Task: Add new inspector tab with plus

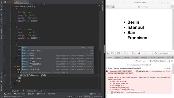Action: pyautogui.click(x=169, y=57)
